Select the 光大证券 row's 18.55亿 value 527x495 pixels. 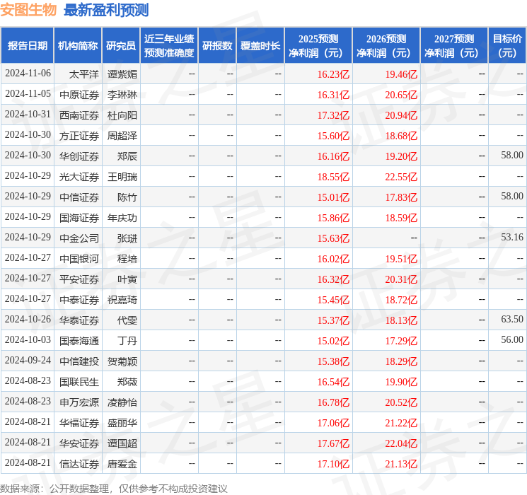pos(333,176)
